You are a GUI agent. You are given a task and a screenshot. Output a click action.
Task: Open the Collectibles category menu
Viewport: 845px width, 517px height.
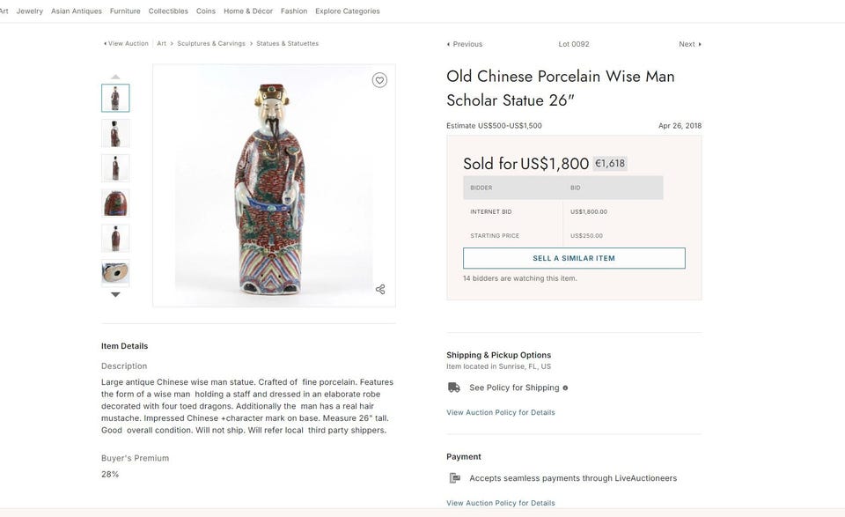pos(168,11)
